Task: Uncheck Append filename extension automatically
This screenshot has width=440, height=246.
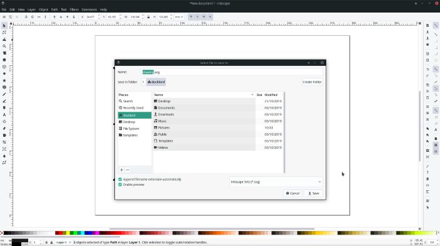Action: (x=120, y=179)
